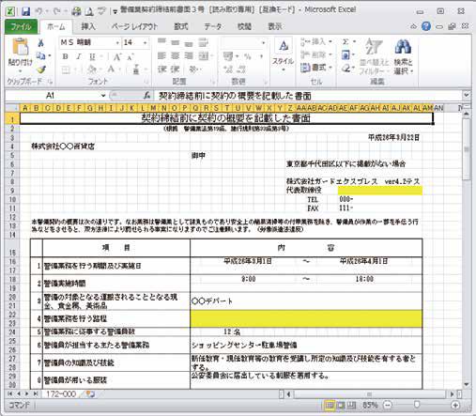Expand the formula bar
The width and height of the screenshot is (476, 416).
(467, 95)
